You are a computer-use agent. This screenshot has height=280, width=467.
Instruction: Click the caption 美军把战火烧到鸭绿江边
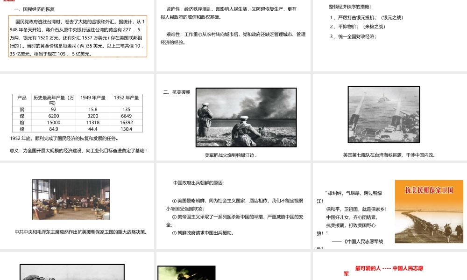pyautogui.click(x=231, y=155)
